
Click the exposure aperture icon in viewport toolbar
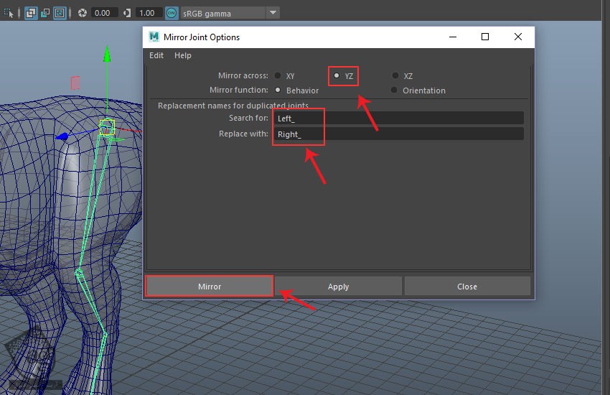point(83,13)
